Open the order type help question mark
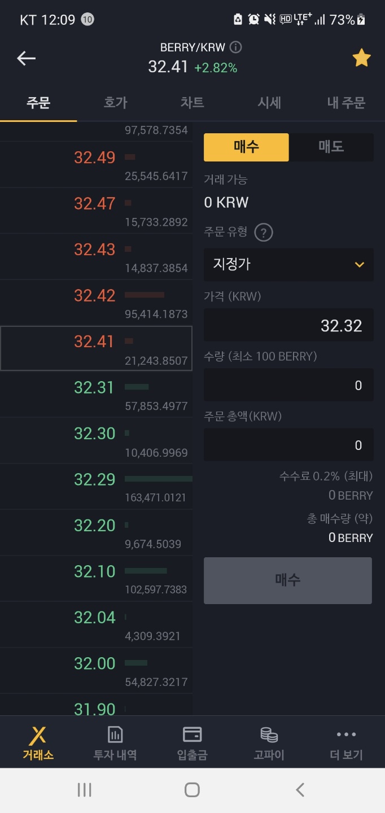This screenshot has height=813, width=385. pos(264,232)
